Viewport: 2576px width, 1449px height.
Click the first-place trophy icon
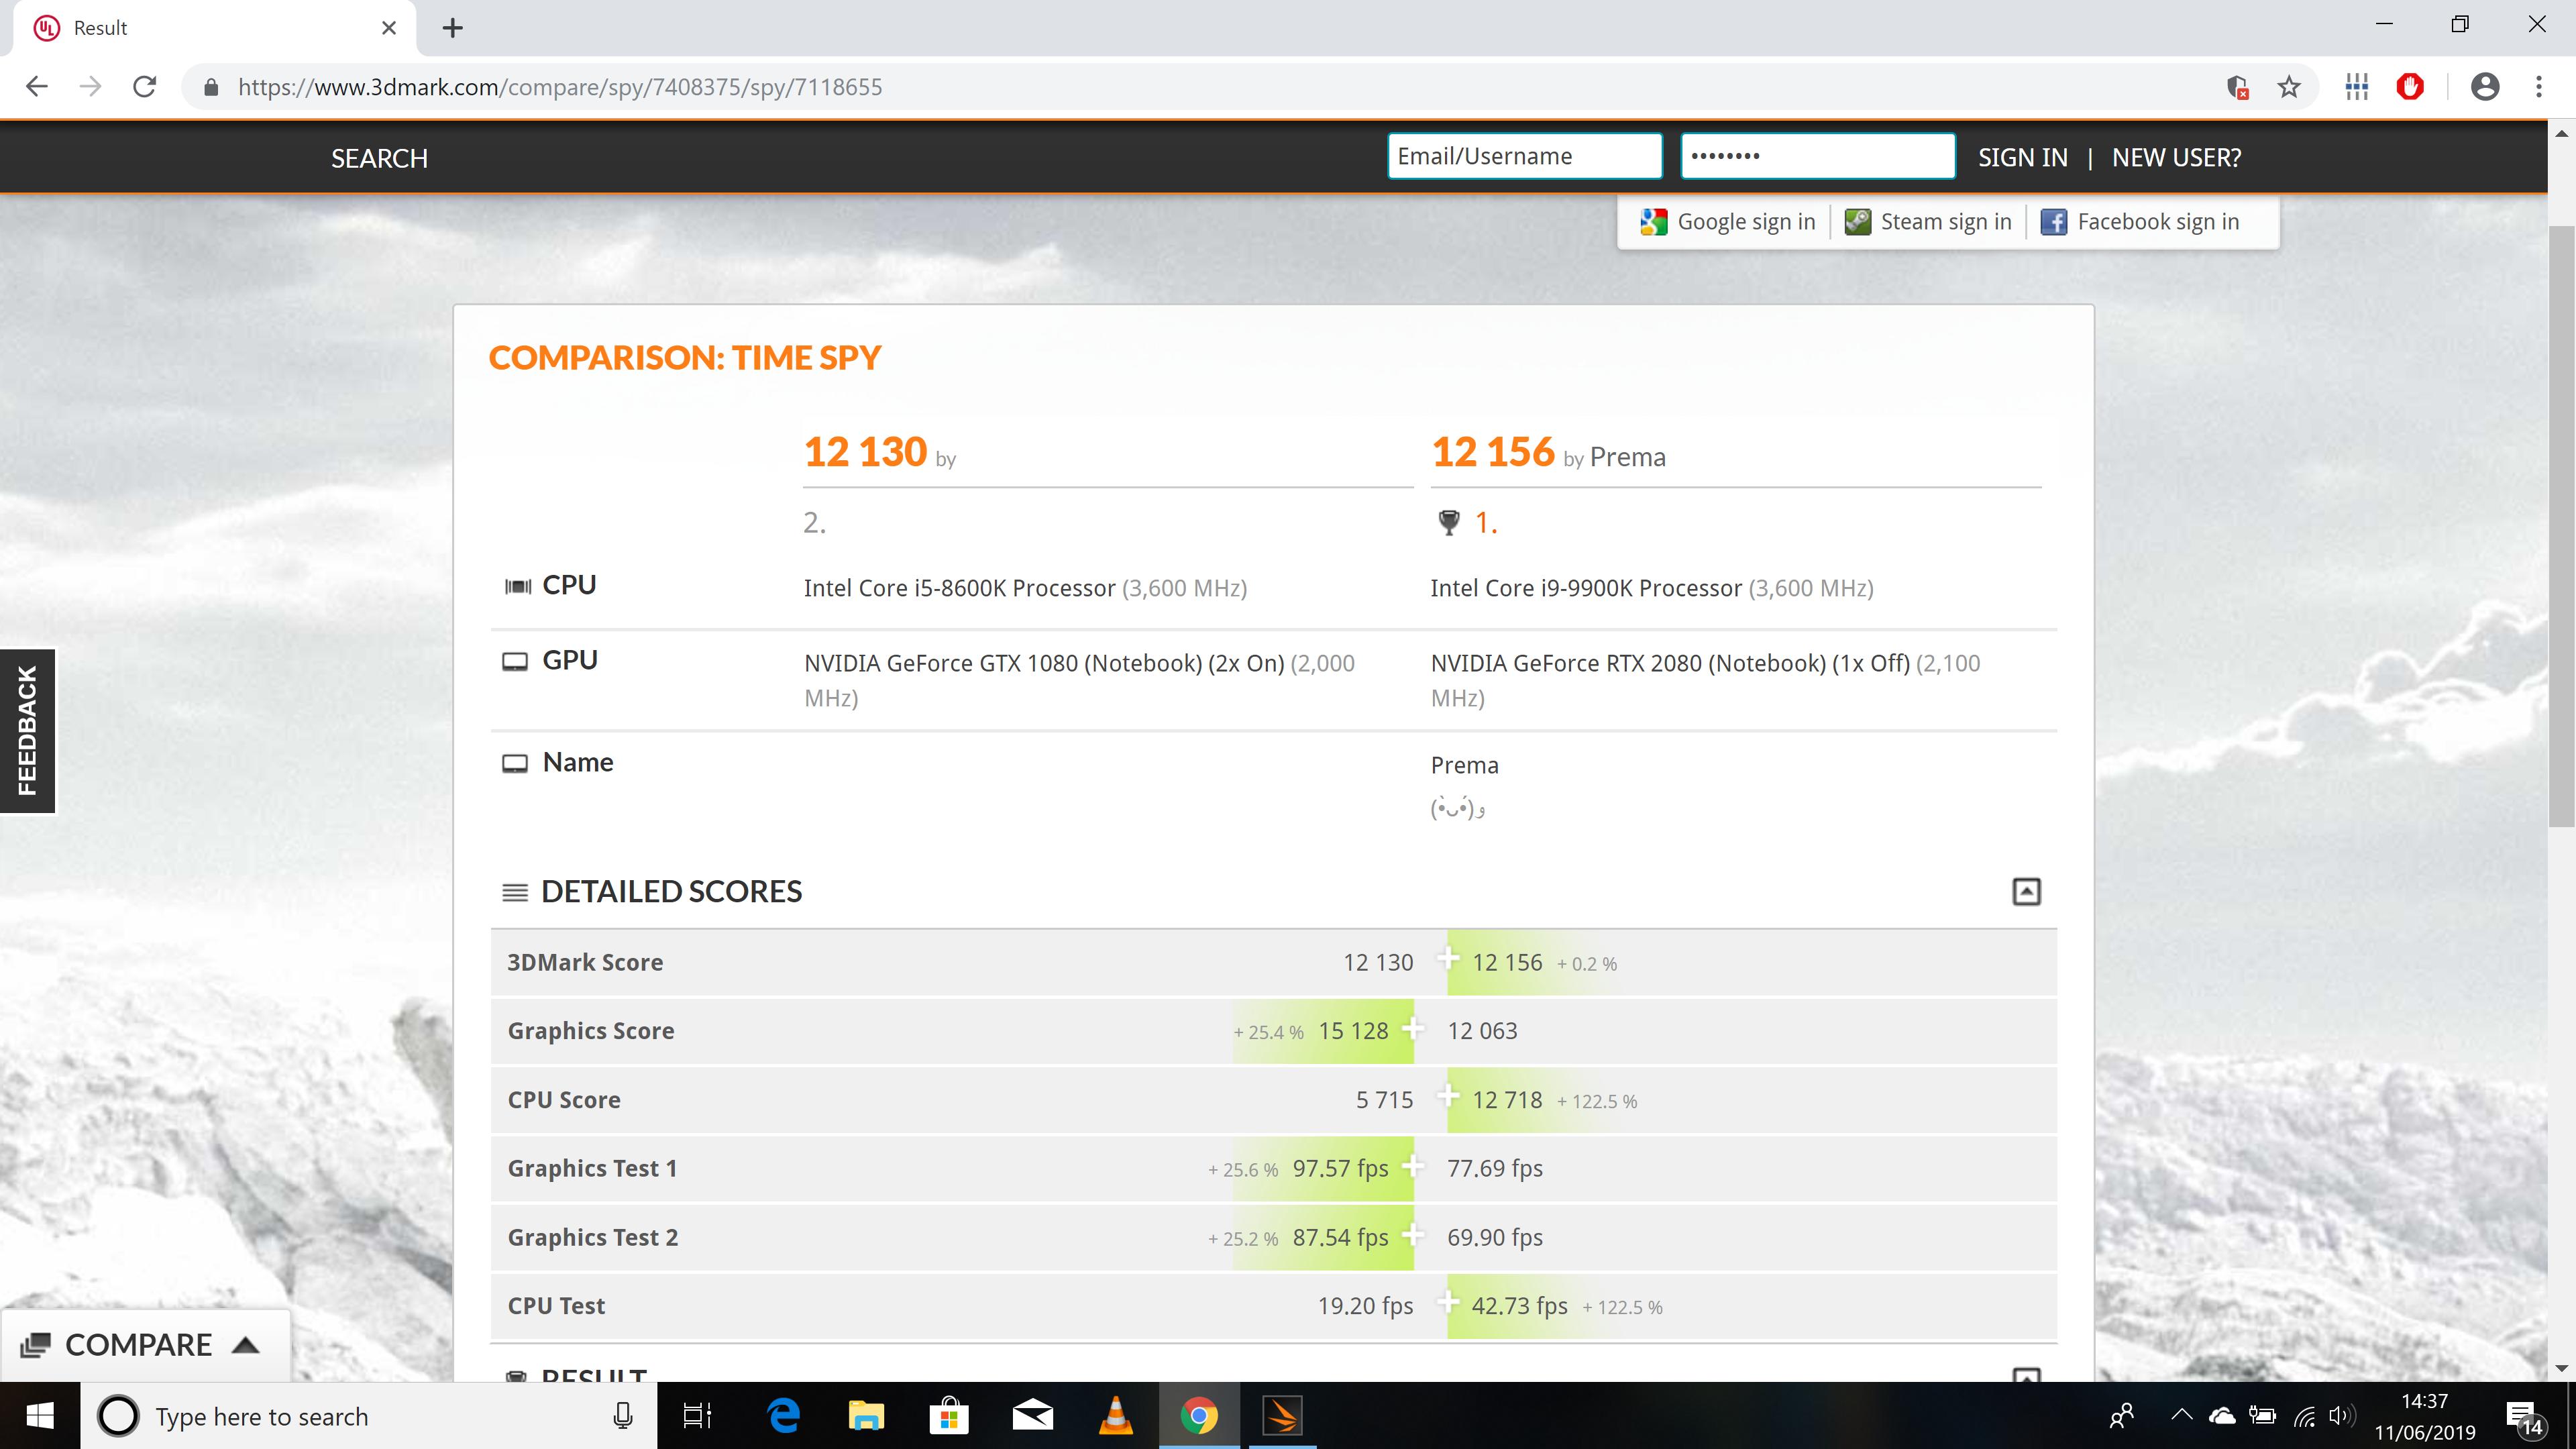1448,522
